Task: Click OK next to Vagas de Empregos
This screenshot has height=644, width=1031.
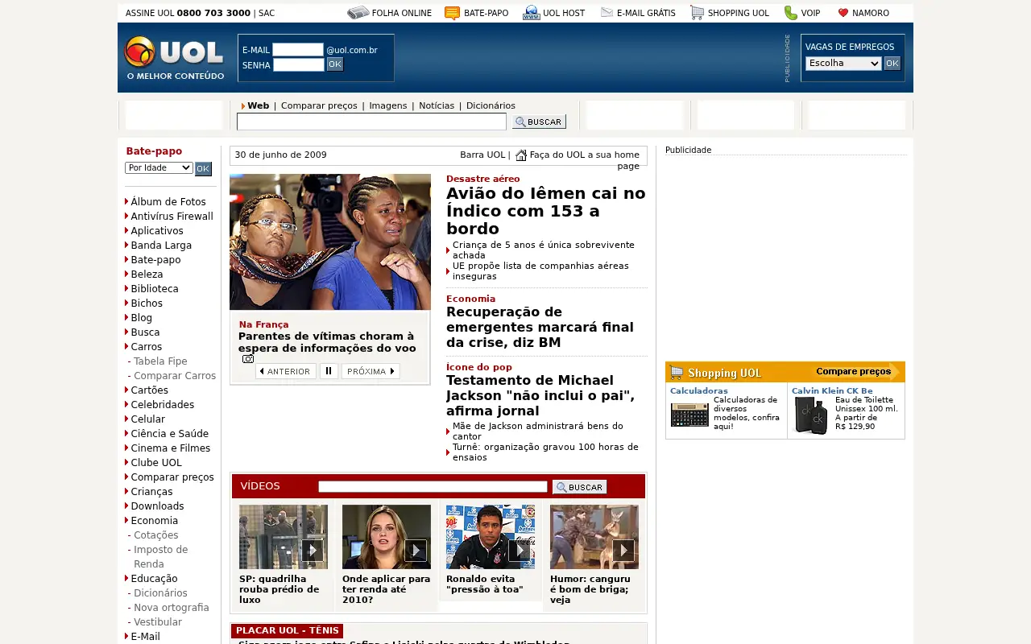Action: [892, 64]
